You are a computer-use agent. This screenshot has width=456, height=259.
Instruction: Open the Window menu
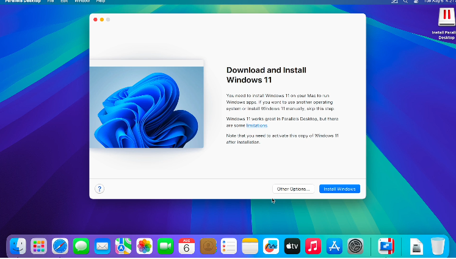click(82, 2)
